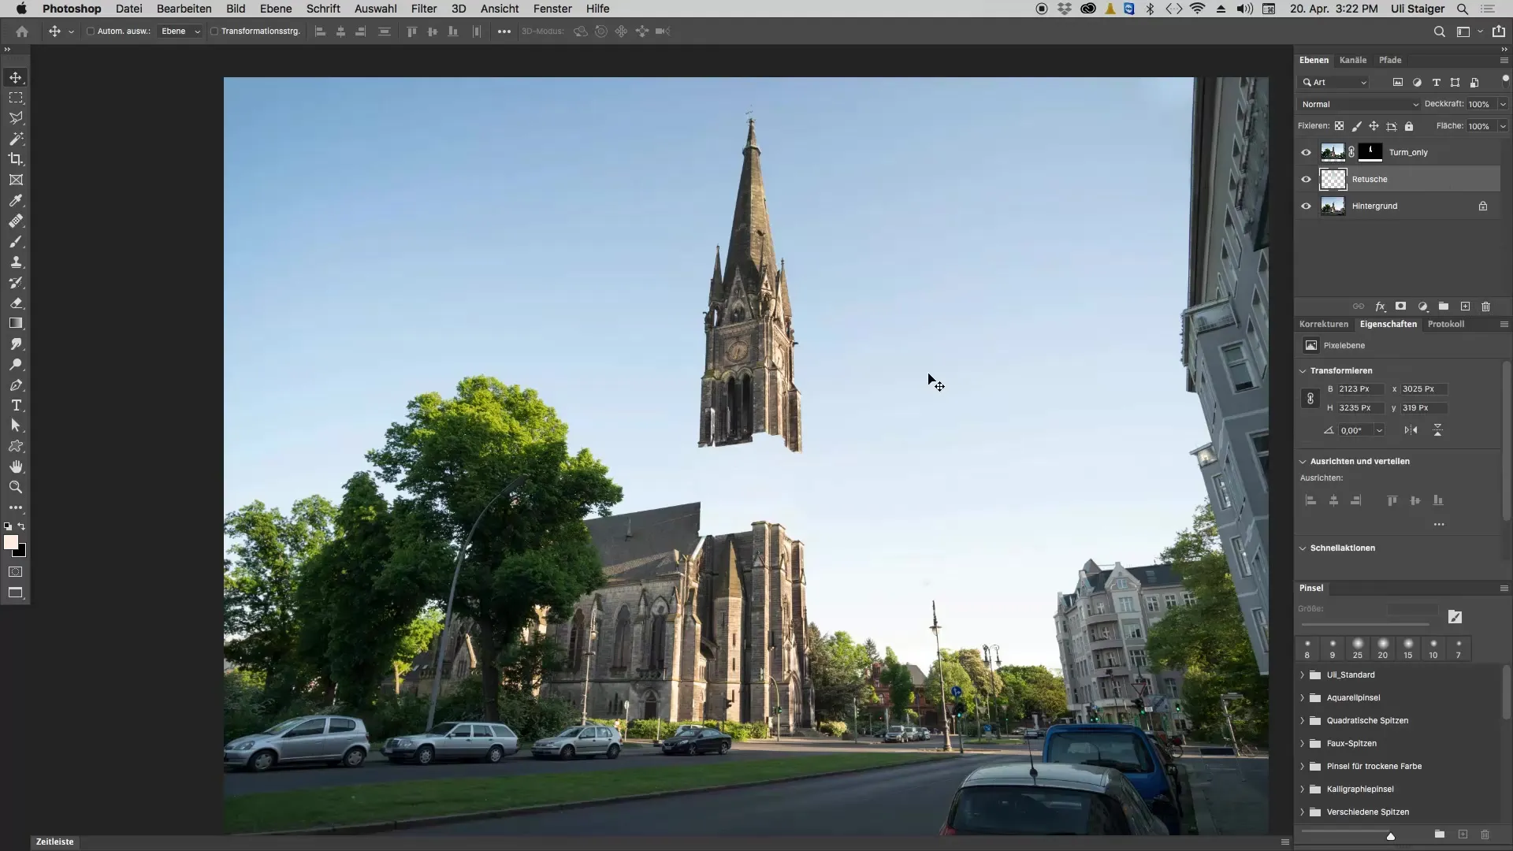This screenshot has width=1513, height=851.
Task: Flip layer horizontally in Properties
Action: point(1411,430)
